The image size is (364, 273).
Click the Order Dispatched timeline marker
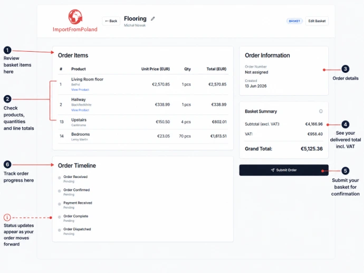click(60, 230)
